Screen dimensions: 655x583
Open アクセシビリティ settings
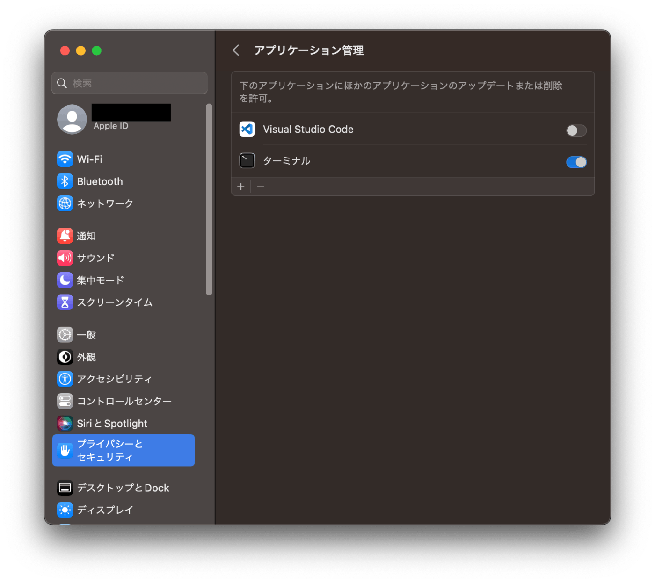point(124,379)
